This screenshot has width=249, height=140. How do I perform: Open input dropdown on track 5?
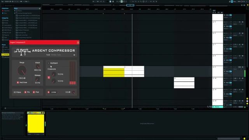(x=228, y=22)
